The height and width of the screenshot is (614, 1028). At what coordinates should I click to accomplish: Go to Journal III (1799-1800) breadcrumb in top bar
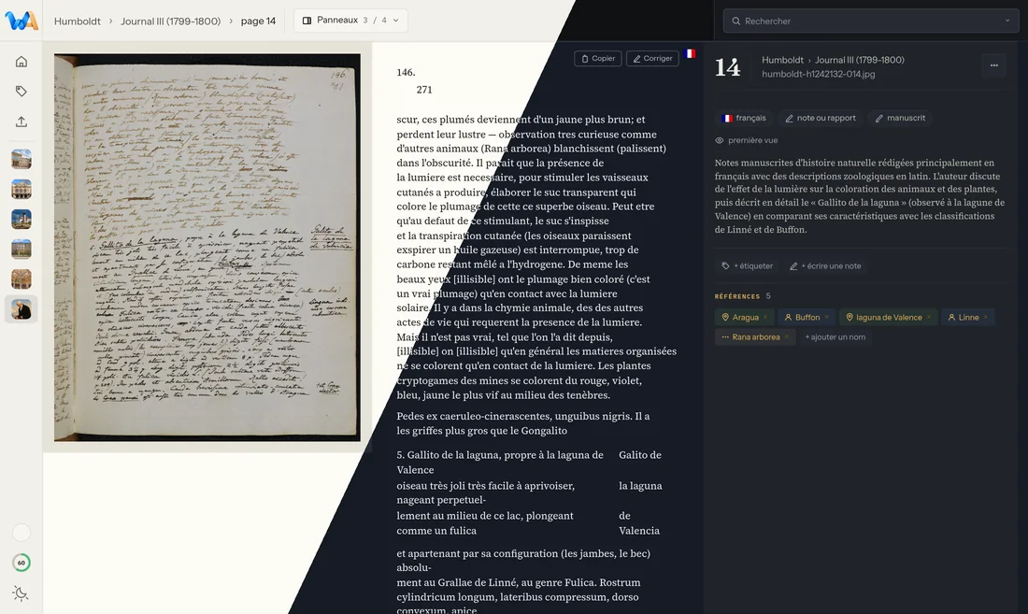click(170, 21)
